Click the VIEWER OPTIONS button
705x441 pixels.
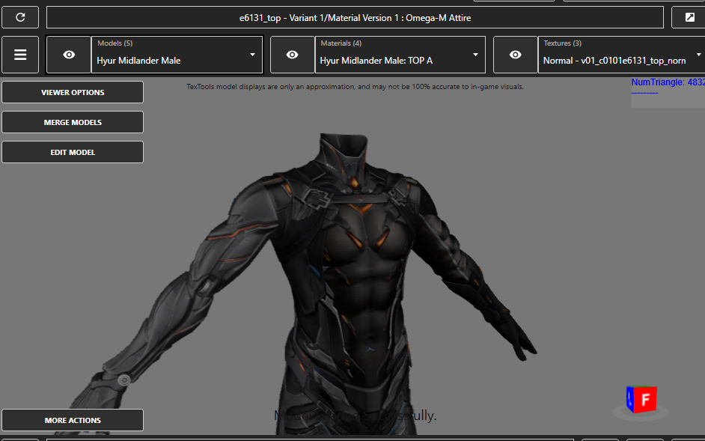click(73, 92)
